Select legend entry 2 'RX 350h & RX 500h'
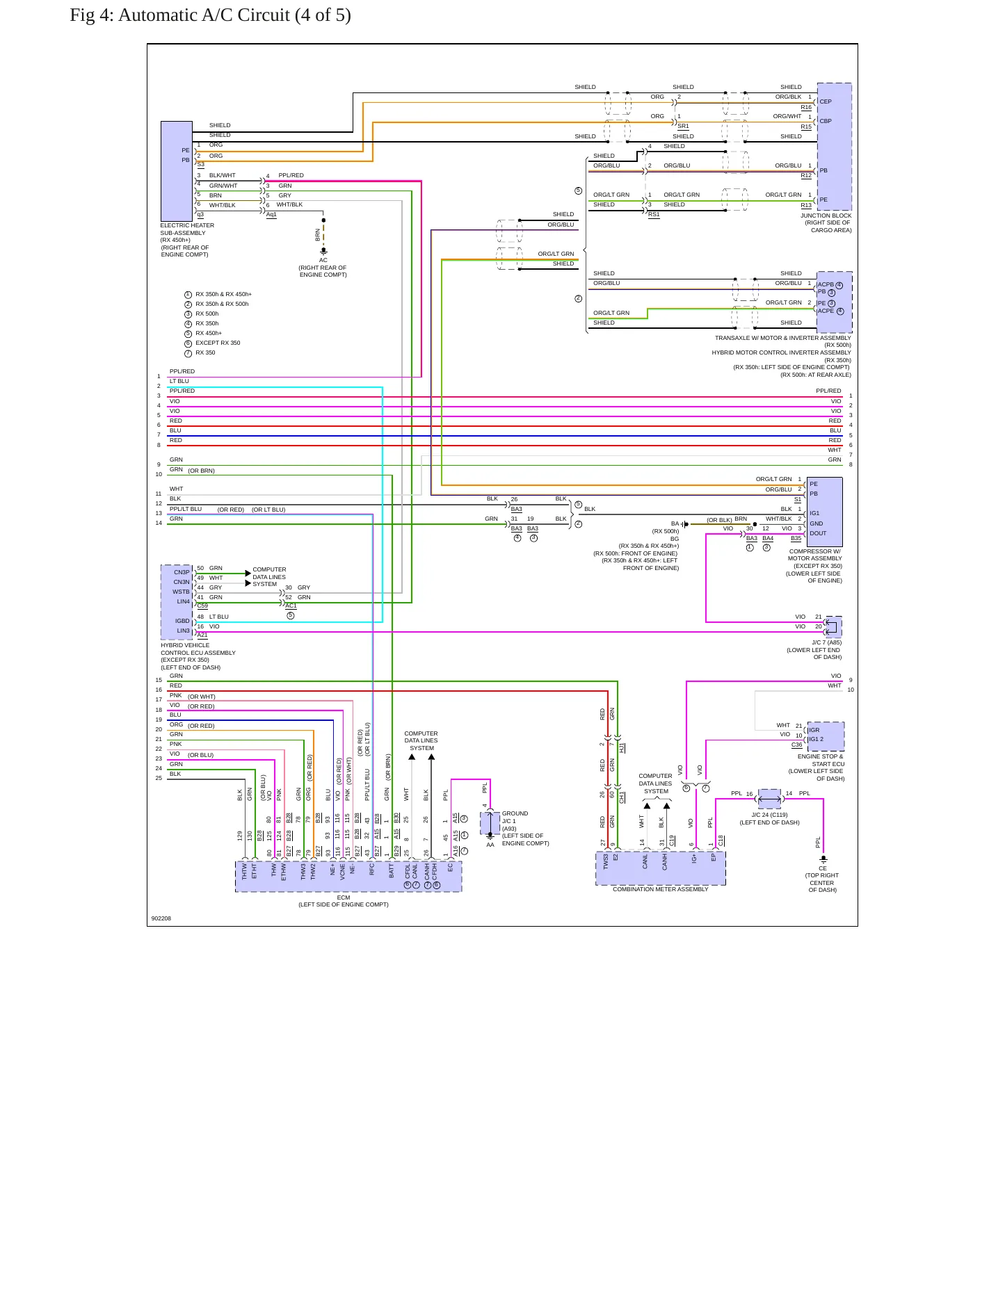This screenshot has width=1005, height=1300. 216,304
